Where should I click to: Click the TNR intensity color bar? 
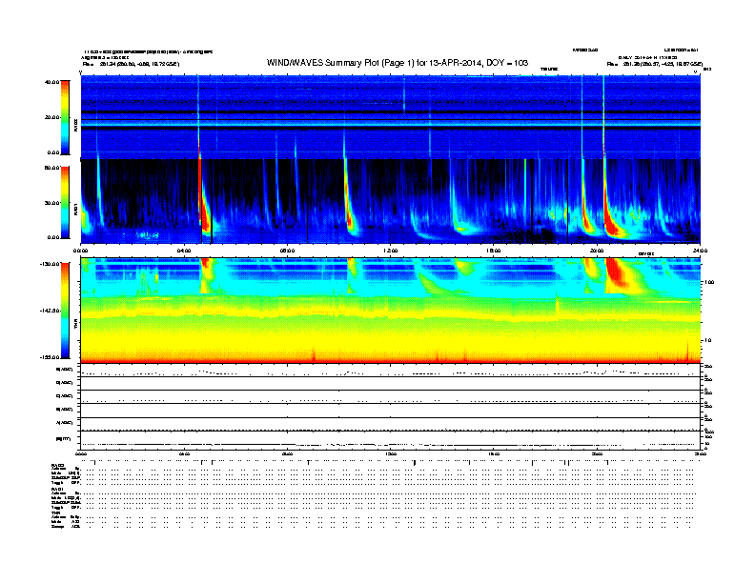(x=65, y=311)
